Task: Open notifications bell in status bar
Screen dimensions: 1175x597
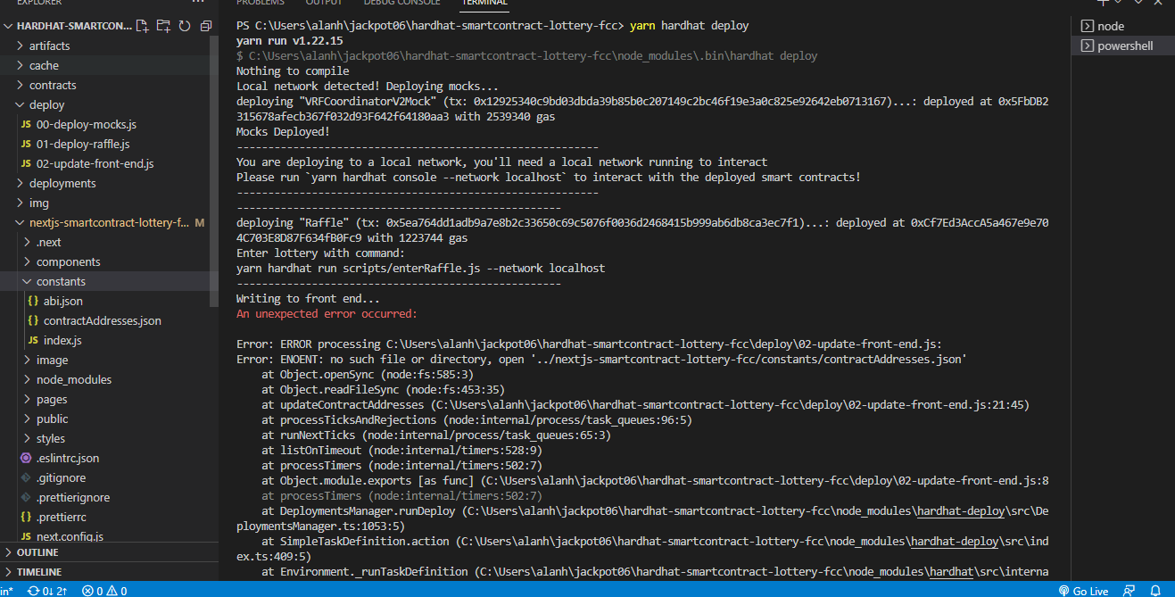Action: [x=1156, y=591]
